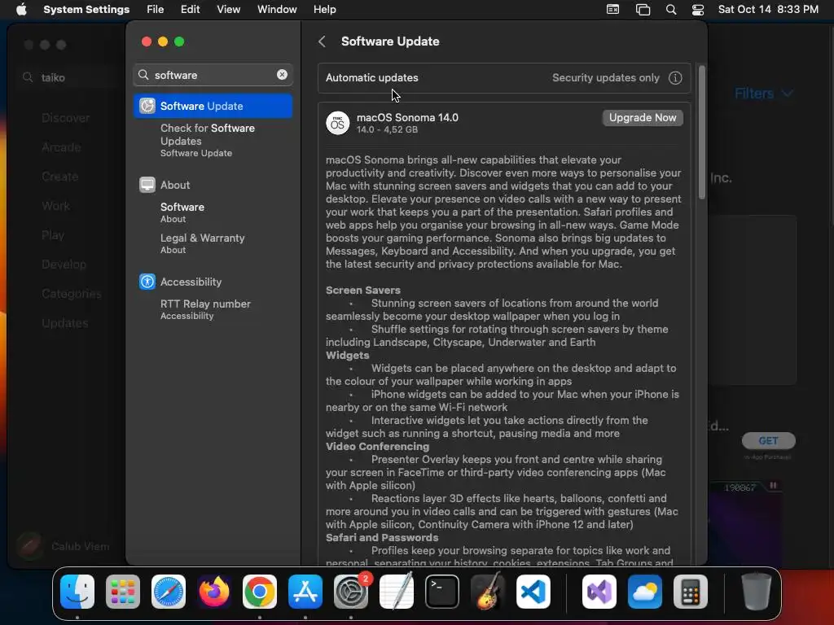This screenshot has width=834, height=625.
Task: Click Updates in App Store sidebar
Action: pos(65,322)
